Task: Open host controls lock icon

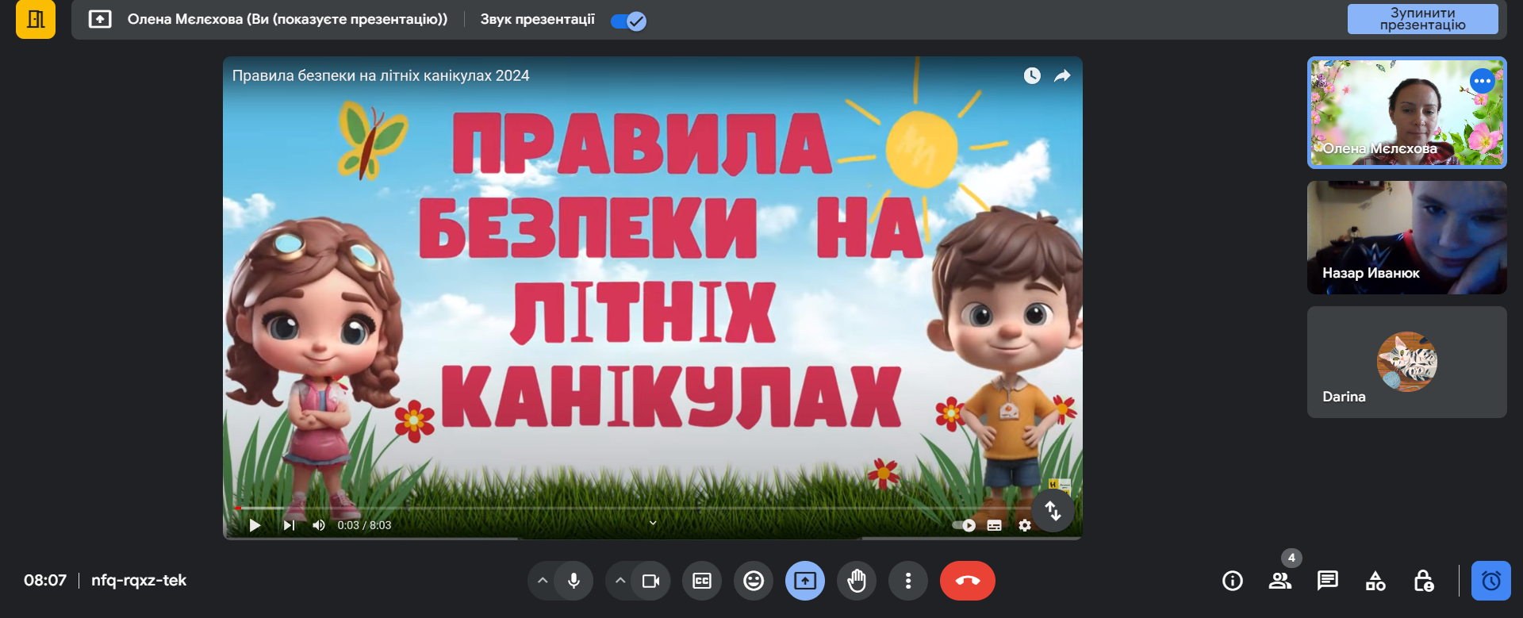Action: [1424, 581]
